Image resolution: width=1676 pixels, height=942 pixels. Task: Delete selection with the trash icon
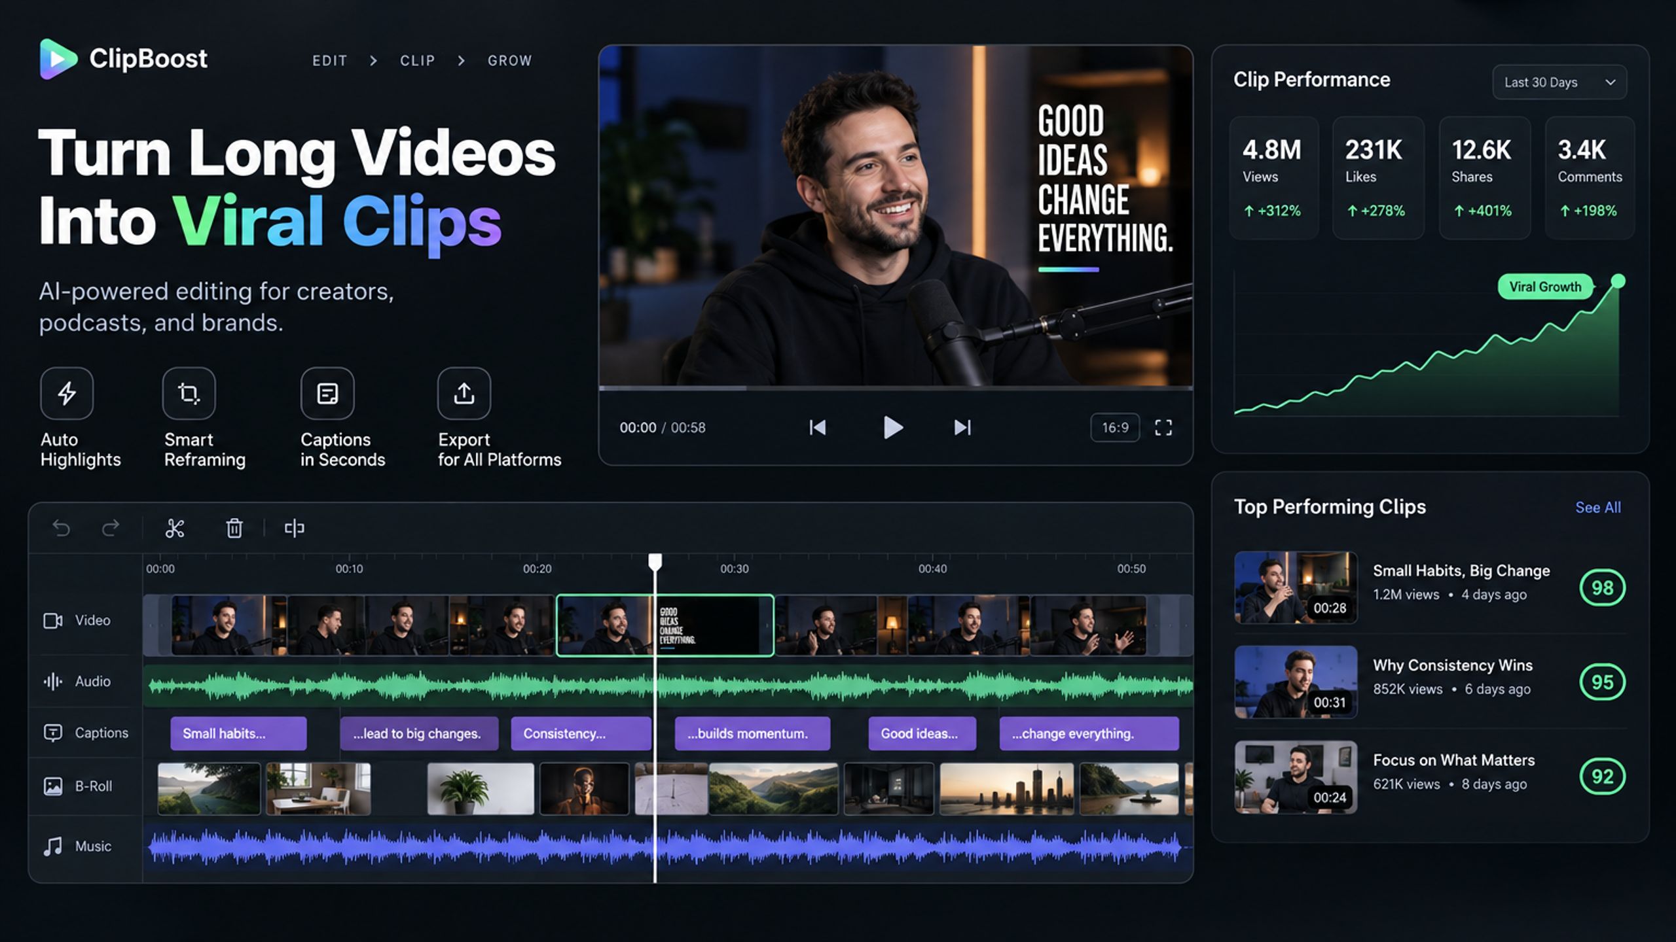point(234,528)
